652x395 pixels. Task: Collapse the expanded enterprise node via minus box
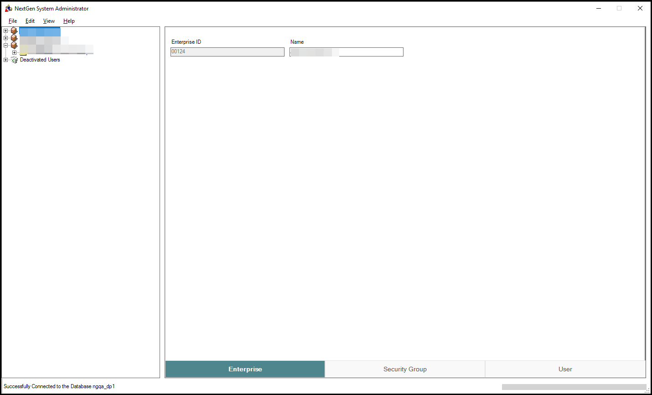5,45
